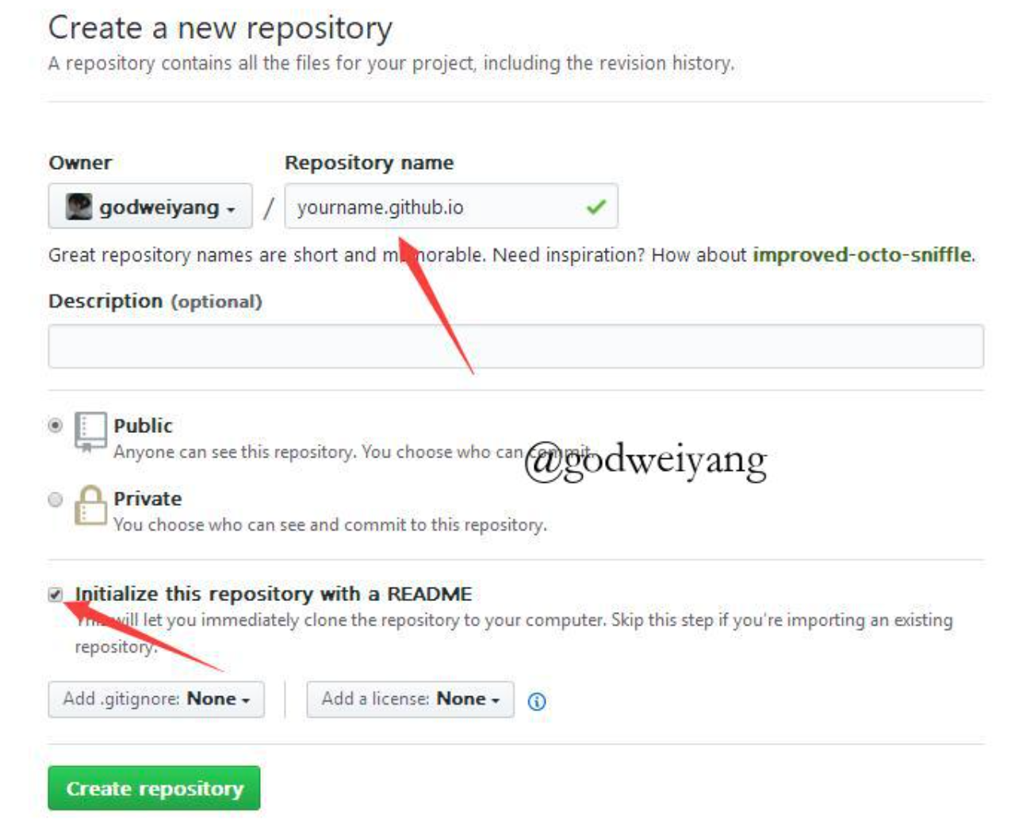Click the Description (optional) label

[x=155, y=301]
